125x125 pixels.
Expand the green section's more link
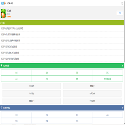(x=123, y=66)
